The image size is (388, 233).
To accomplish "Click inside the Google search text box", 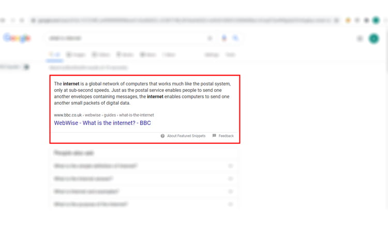I will click(x=124, y=38).
